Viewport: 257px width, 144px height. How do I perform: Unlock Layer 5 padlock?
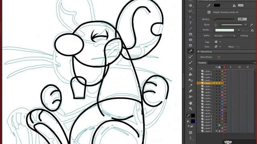tap(220, 125)
